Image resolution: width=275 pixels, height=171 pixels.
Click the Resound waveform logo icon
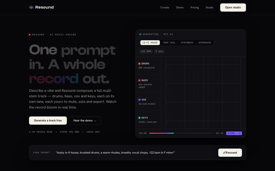pos(31,7)
